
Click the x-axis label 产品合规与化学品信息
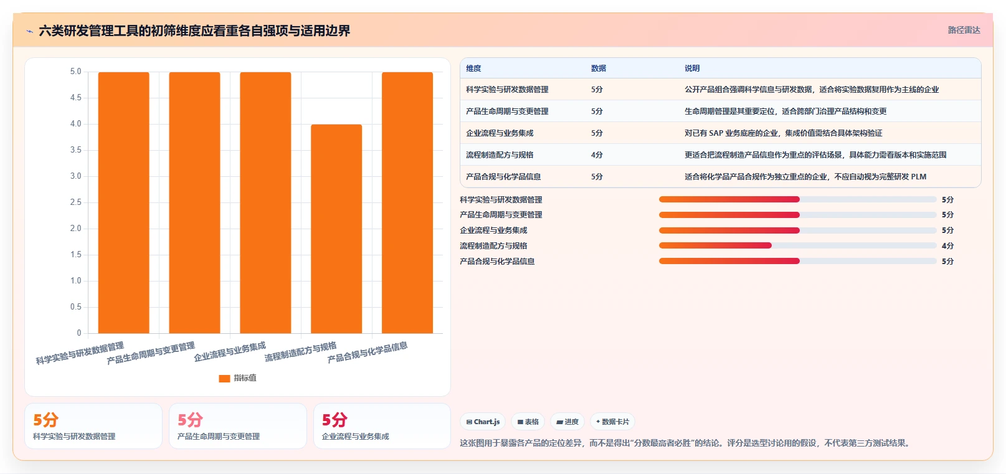[368, 352]
